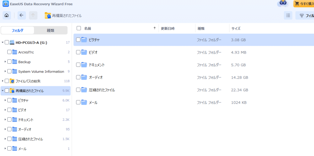The height and width of the screenshot is (156, 314).
Task: Tick the checkbox for ビデオ in file list
Action: 78,52
